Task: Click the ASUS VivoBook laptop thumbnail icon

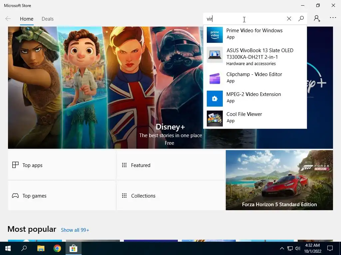Action: [215, 55]
